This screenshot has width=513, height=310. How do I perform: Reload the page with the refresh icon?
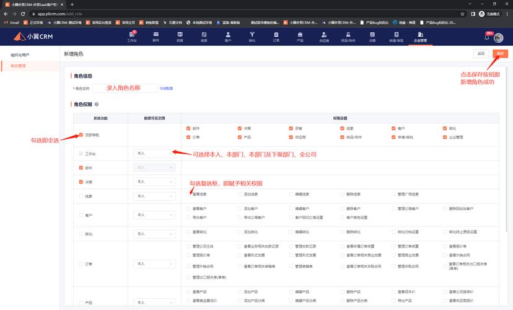click(23, 14)
